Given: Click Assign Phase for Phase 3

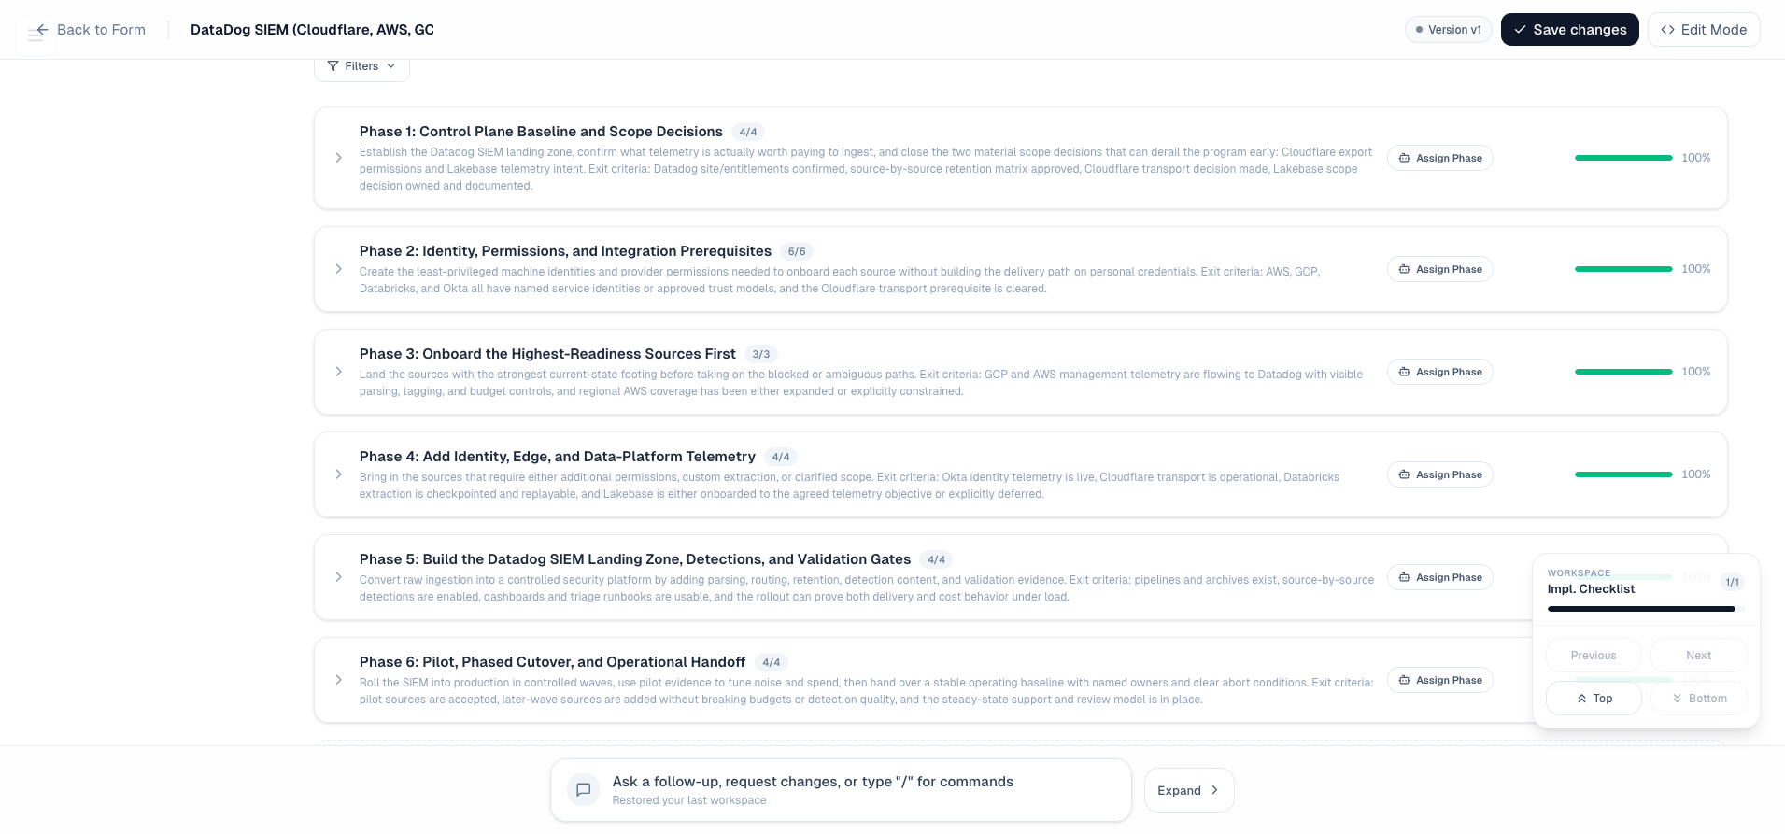Looking at the screenshot, I should (x=1439, y=372).
